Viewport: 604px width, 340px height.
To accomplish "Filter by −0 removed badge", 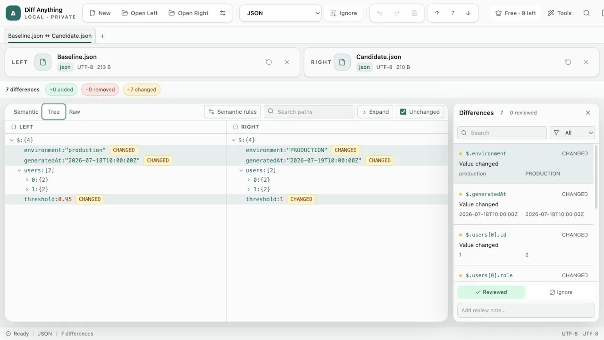I will tap(100, 90).
